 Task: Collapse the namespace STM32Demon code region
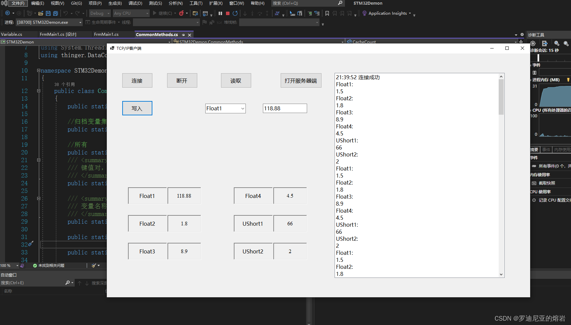pyautogui.click(x=39, y=71)
